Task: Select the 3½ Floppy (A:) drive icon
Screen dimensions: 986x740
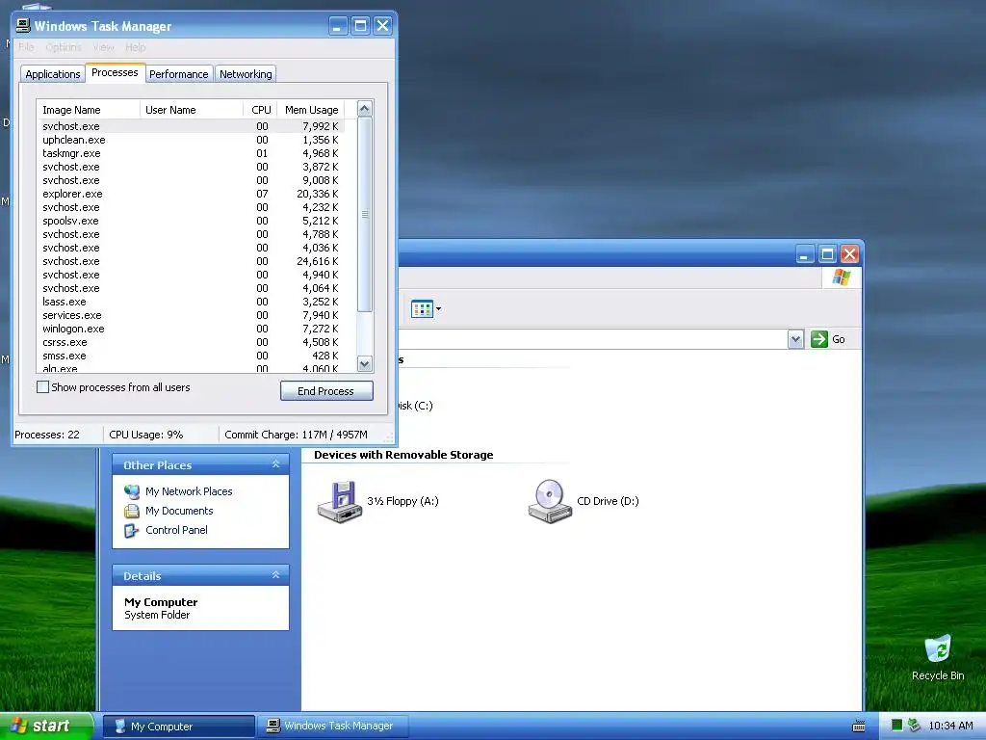Action: coord(340,501)
